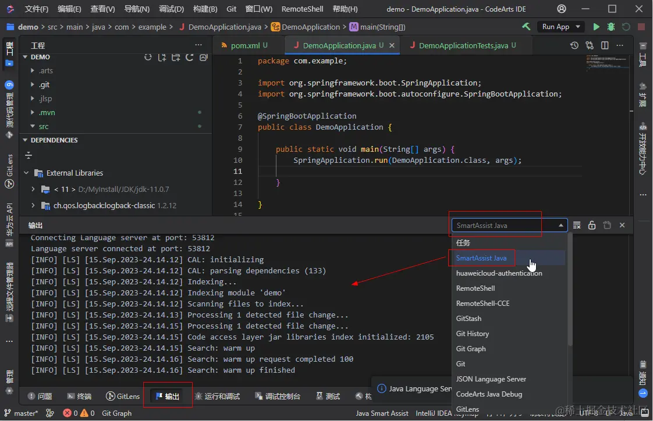Viewport: 653px width, 421px height.
Task: Open Run App configuration dropdown
Action: [561, 27]
